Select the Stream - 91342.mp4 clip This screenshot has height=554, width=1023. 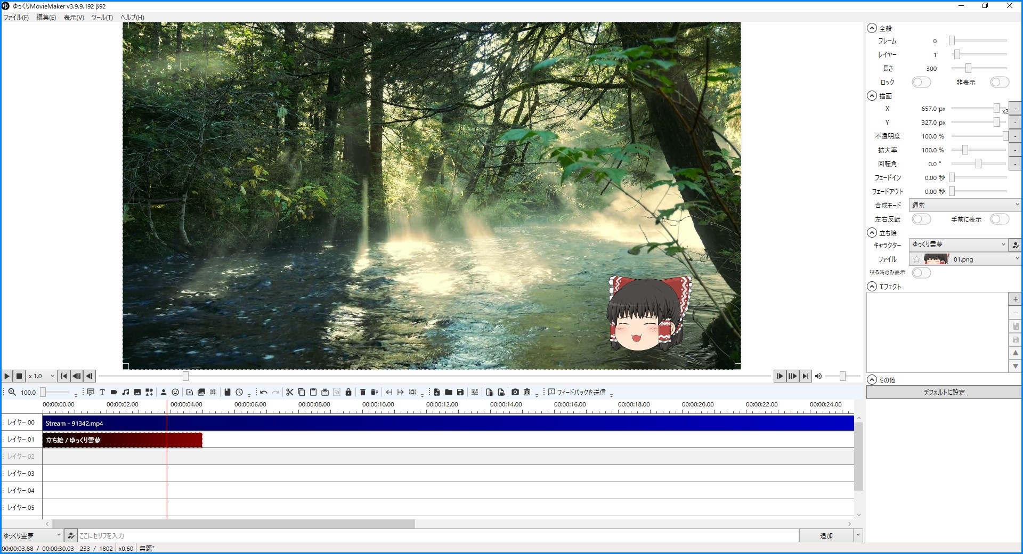448,423
